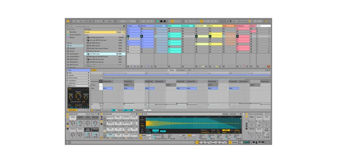
Task: Select the Instruments category in browser
Action: pos(74,54)
